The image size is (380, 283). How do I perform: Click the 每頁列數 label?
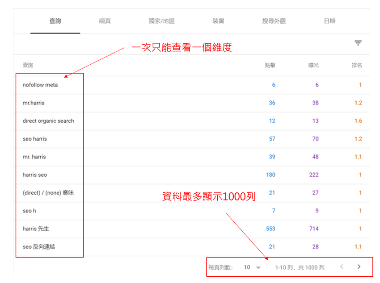[220, 267]
